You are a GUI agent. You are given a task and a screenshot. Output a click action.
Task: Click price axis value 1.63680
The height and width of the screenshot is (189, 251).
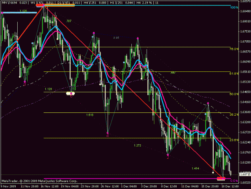245,112
